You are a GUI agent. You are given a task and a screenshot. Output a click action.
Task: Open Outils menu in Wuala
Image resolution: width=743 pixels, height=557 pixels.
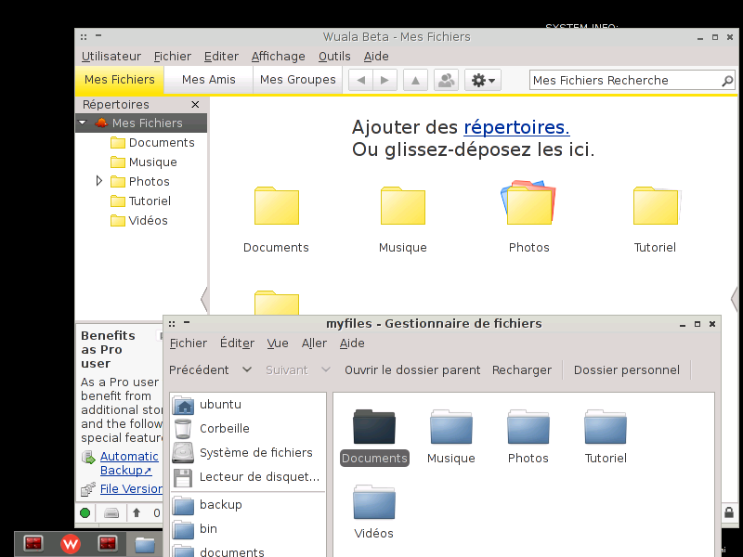coord(334,57)
